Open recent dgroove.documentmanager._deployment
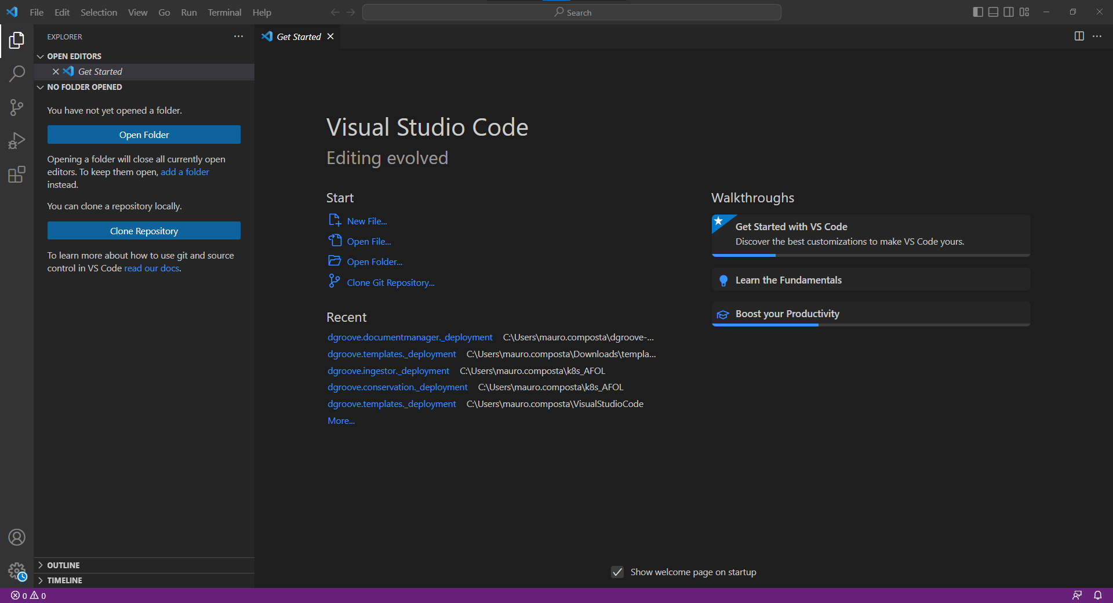This screenshot has width=1113, height=603. (410, 337)
